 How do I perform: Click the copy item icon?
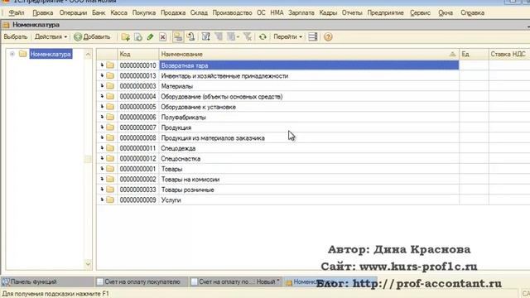point(138,37)
